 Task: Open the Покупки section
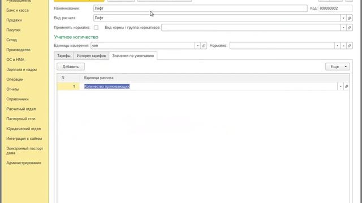(14, 30)
